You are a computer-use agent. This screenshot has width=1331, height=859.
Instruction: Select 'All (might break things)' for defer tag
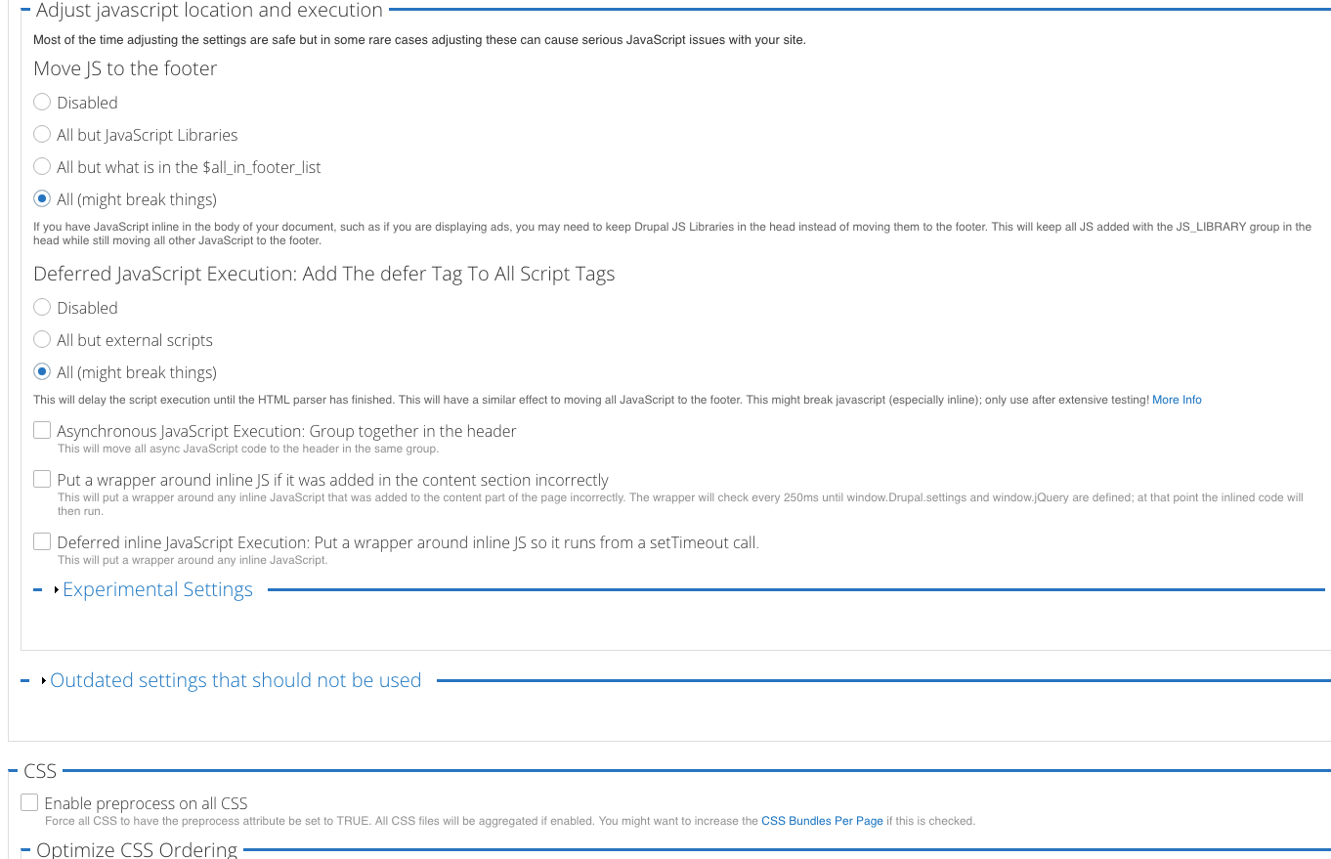[x=42, y=372]
